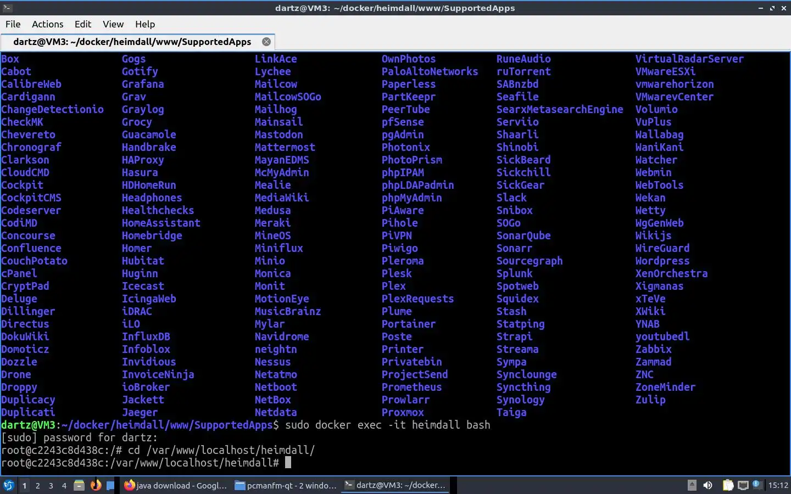Viewport: 791px width, 494px height.
Task: Click the MotionEye entry
Action: click(x=282, y=299)
